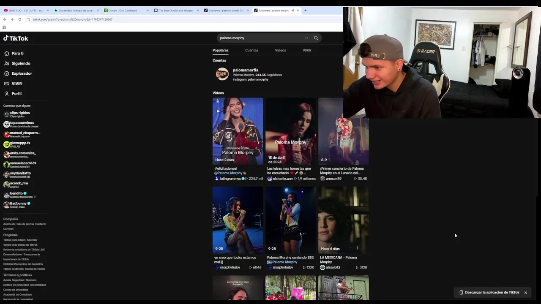
Task: Open Desarrolladores footer link
Action: coord(13,255)
